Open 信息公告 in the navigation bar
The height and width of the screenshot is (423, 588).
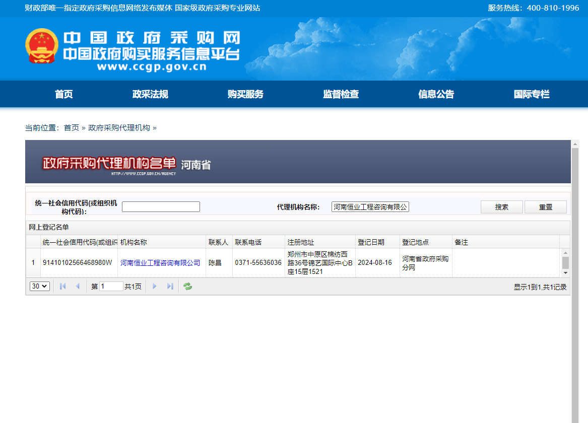coord(436,94)
